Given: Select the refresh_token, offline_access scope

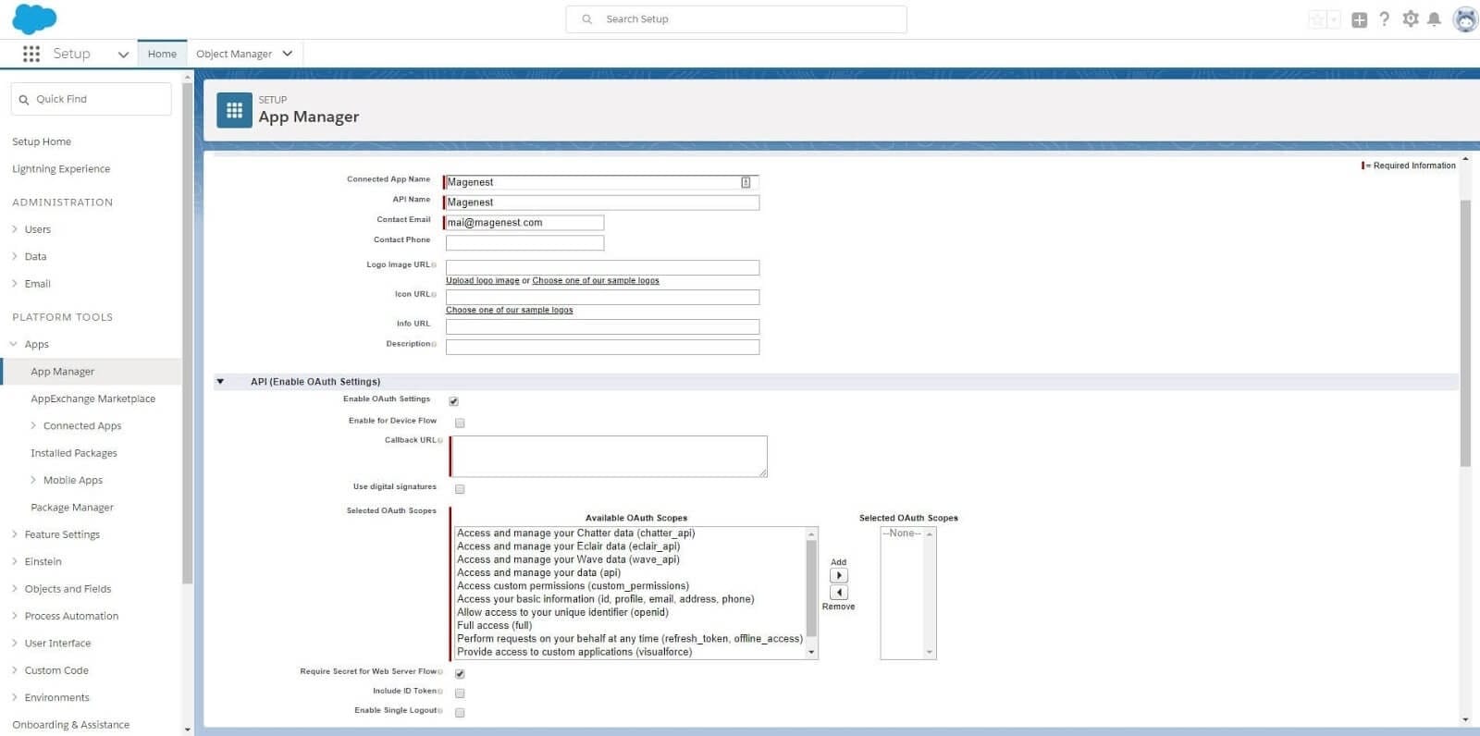Looking at the screenshot, I should click(x=631, y=639).
